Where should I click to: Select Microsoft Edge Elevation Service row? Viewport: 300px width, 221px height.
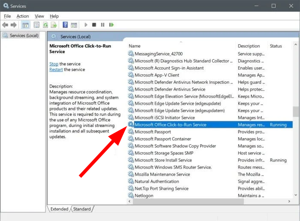(x=210, y=96)
